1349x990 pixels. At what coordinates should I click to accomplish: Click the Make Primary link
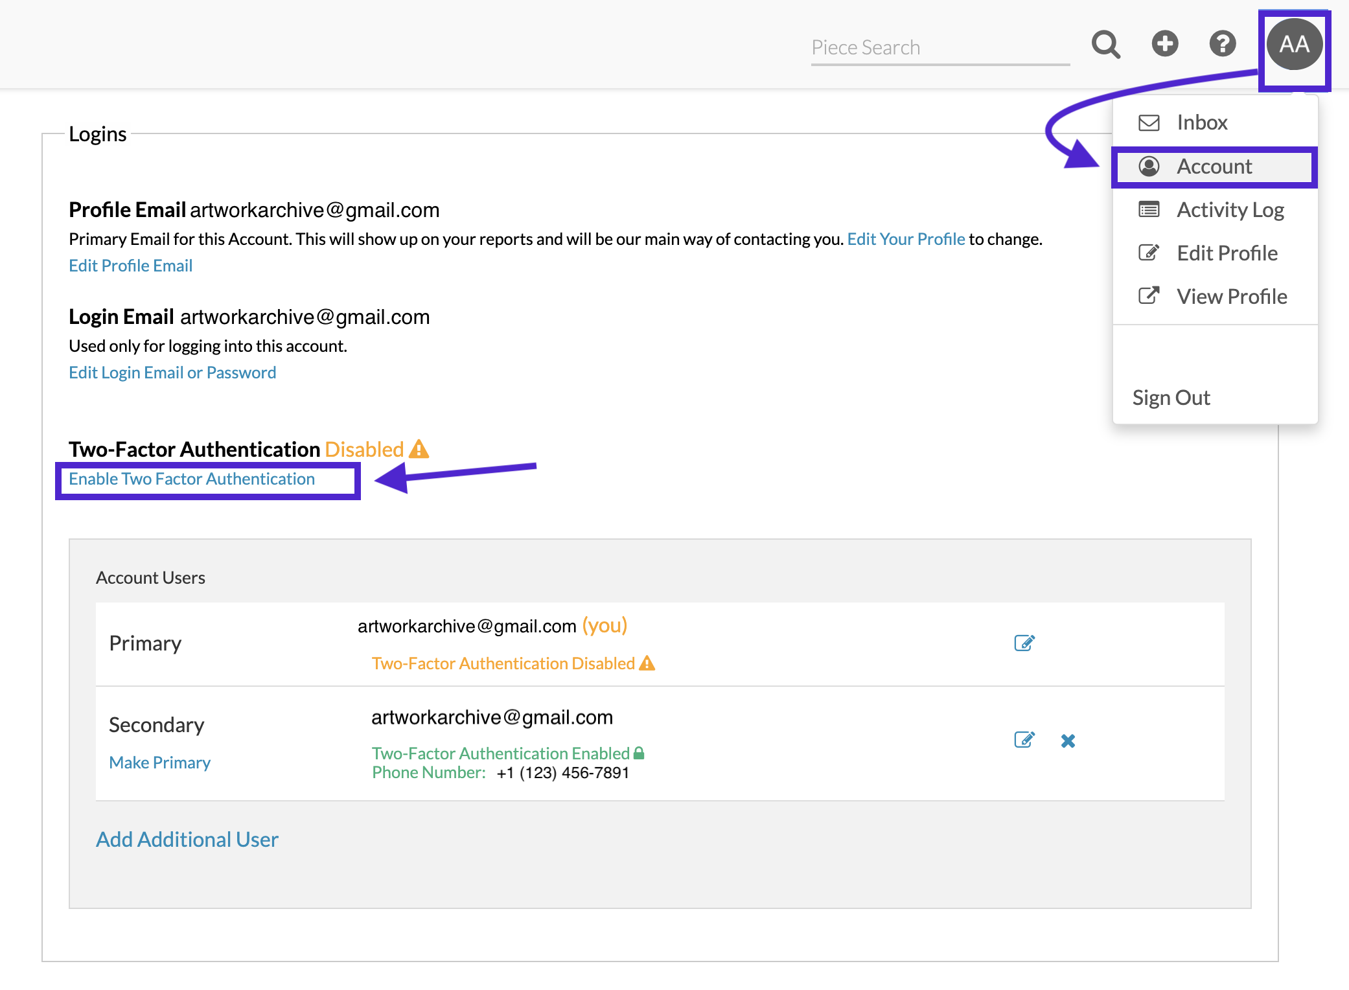click(x=159, y=763)
